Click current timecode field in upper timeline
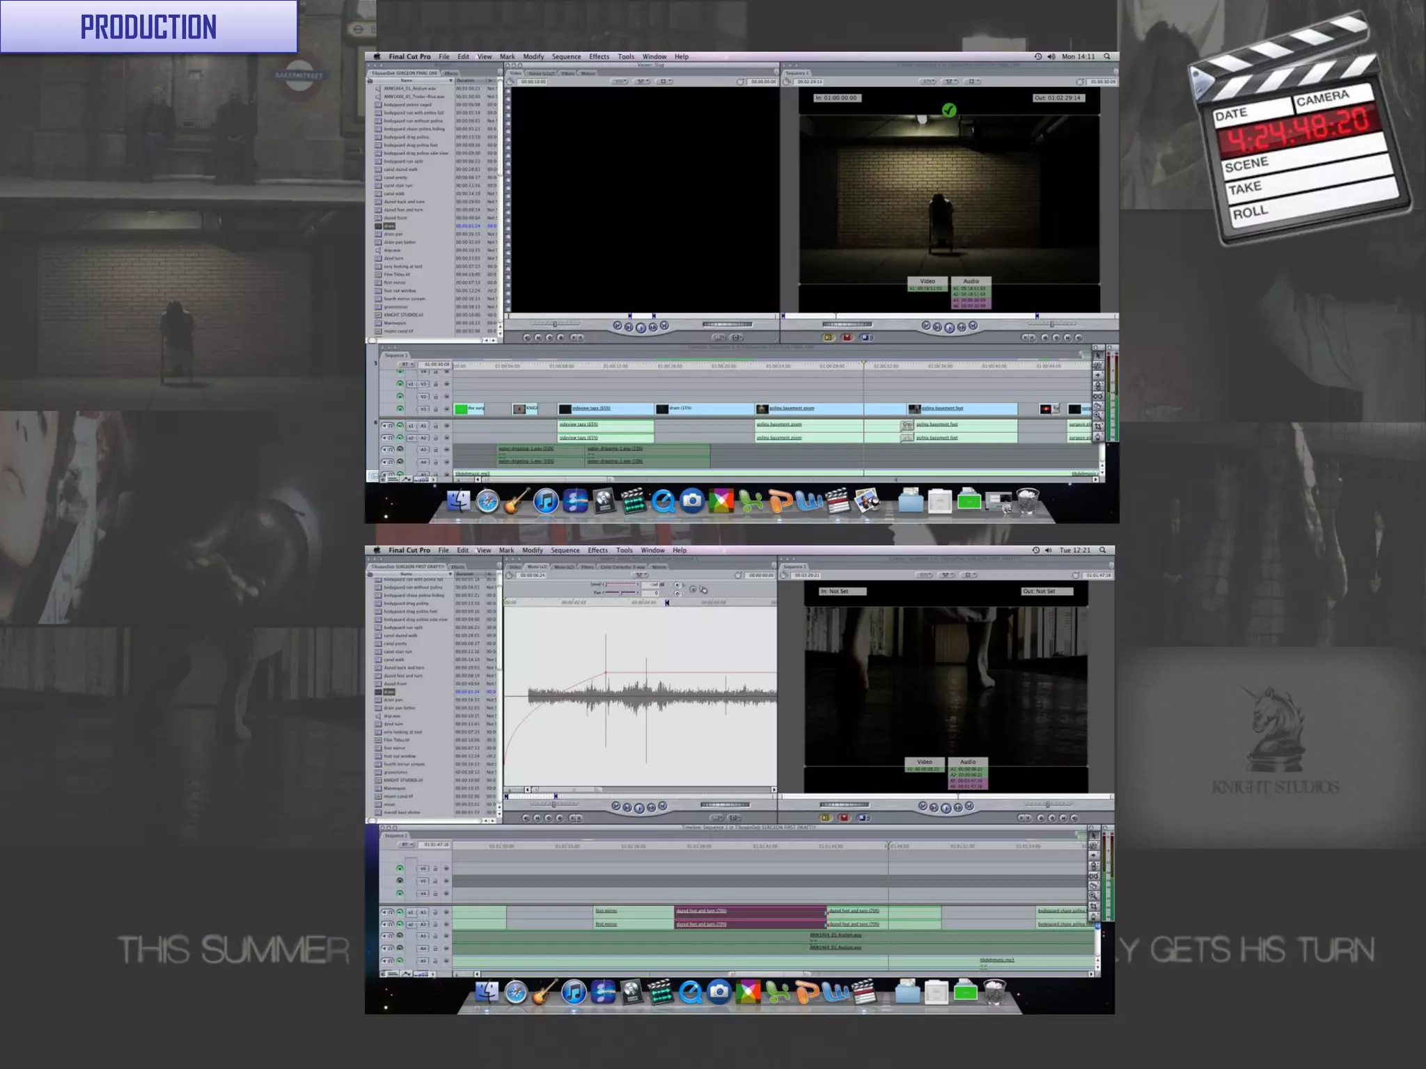The height and width of the screenshot is (1069, 1426). point(437,364)
